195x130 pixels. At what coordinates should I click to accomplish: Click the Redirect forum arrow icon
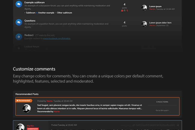19,37
